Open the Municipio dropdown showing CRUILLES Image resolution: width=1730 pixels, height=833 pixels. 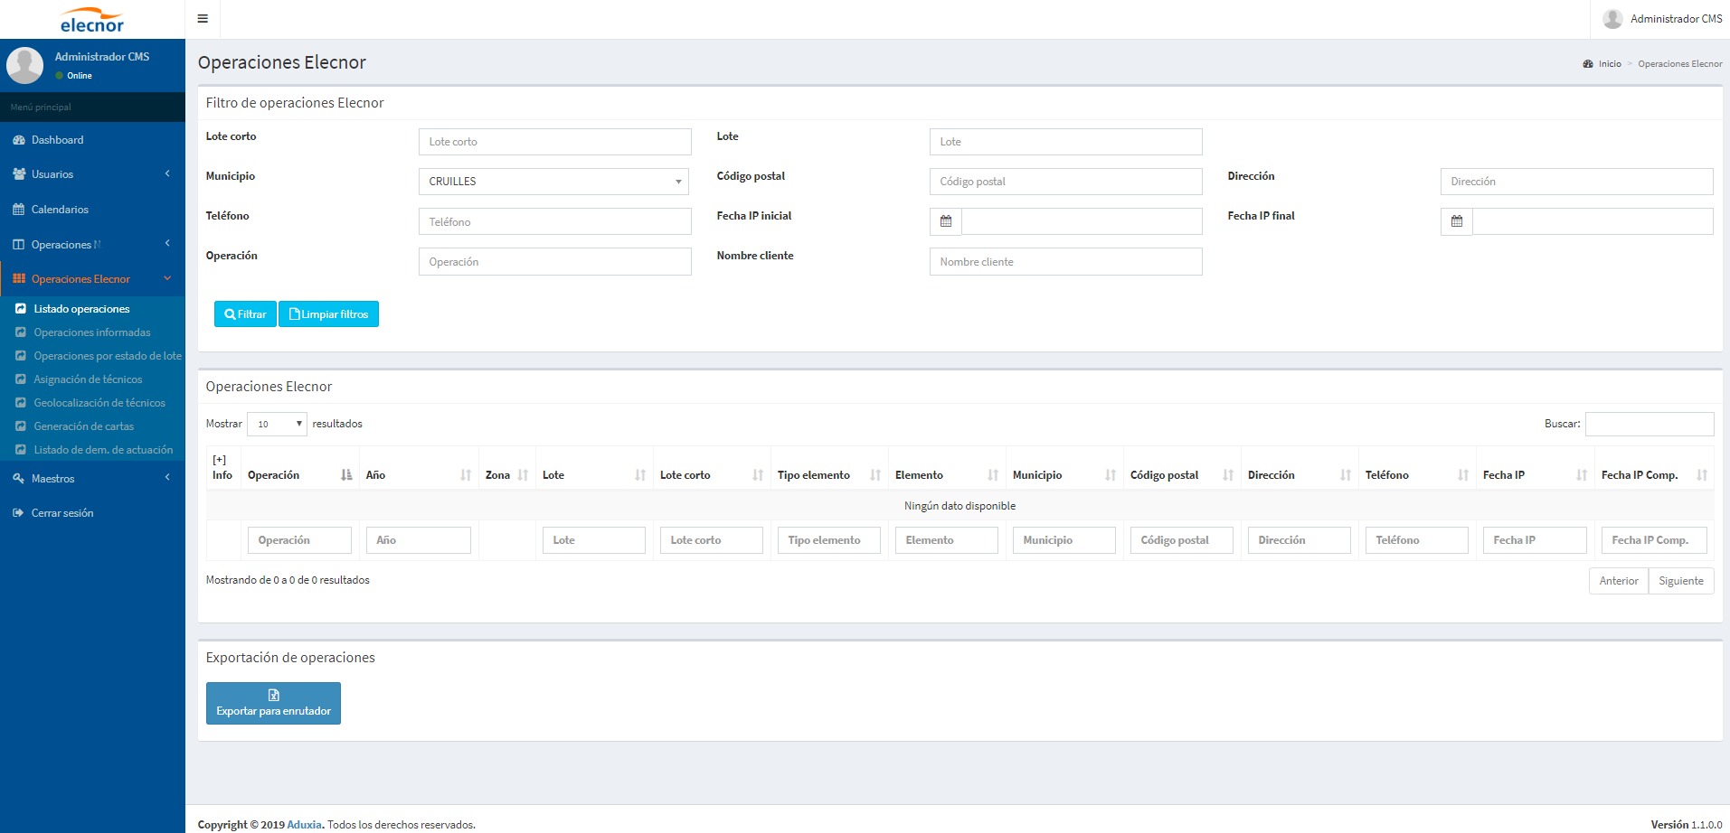click(x=553, y=182)
